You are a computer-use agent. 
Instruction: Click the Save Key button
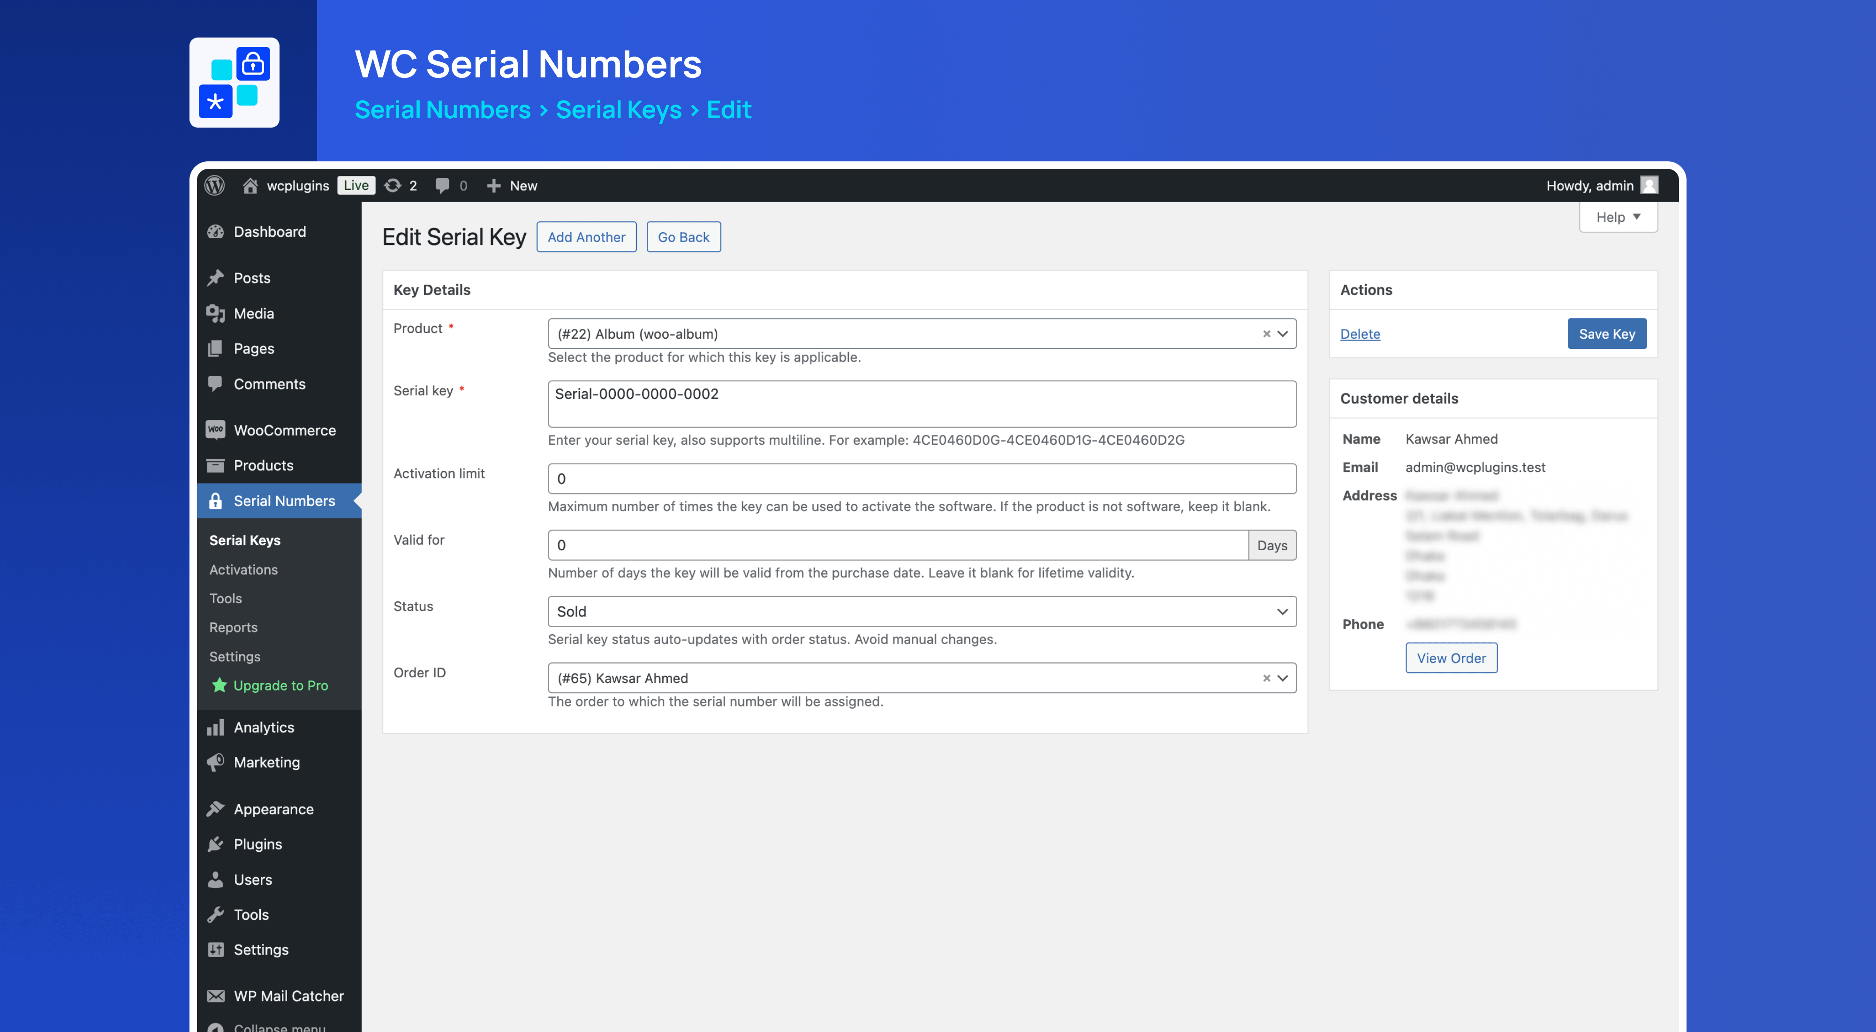(1606, 334)
